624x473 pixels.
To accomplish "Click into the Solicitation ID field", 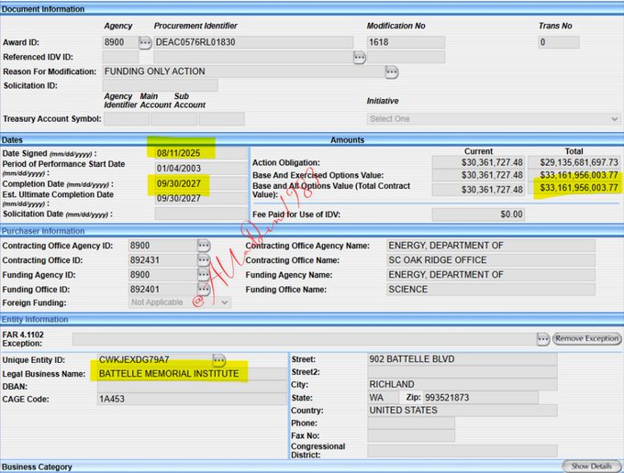I will [160, 85].
